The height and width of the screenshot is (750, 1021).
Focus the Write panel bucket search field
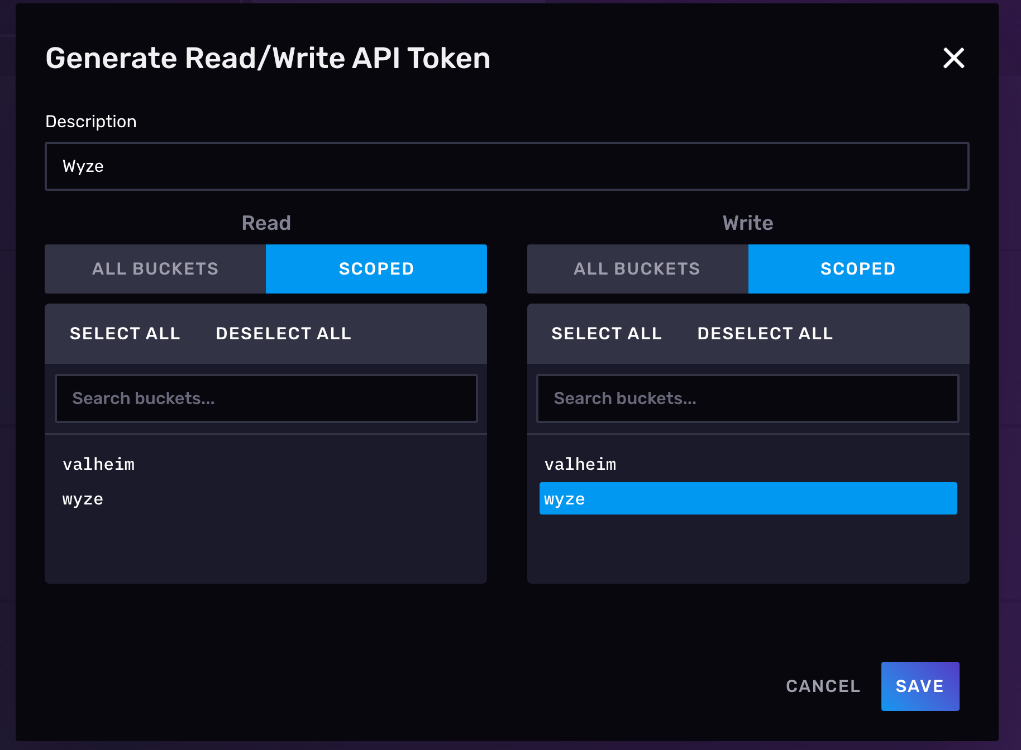[x=747, y=398]
